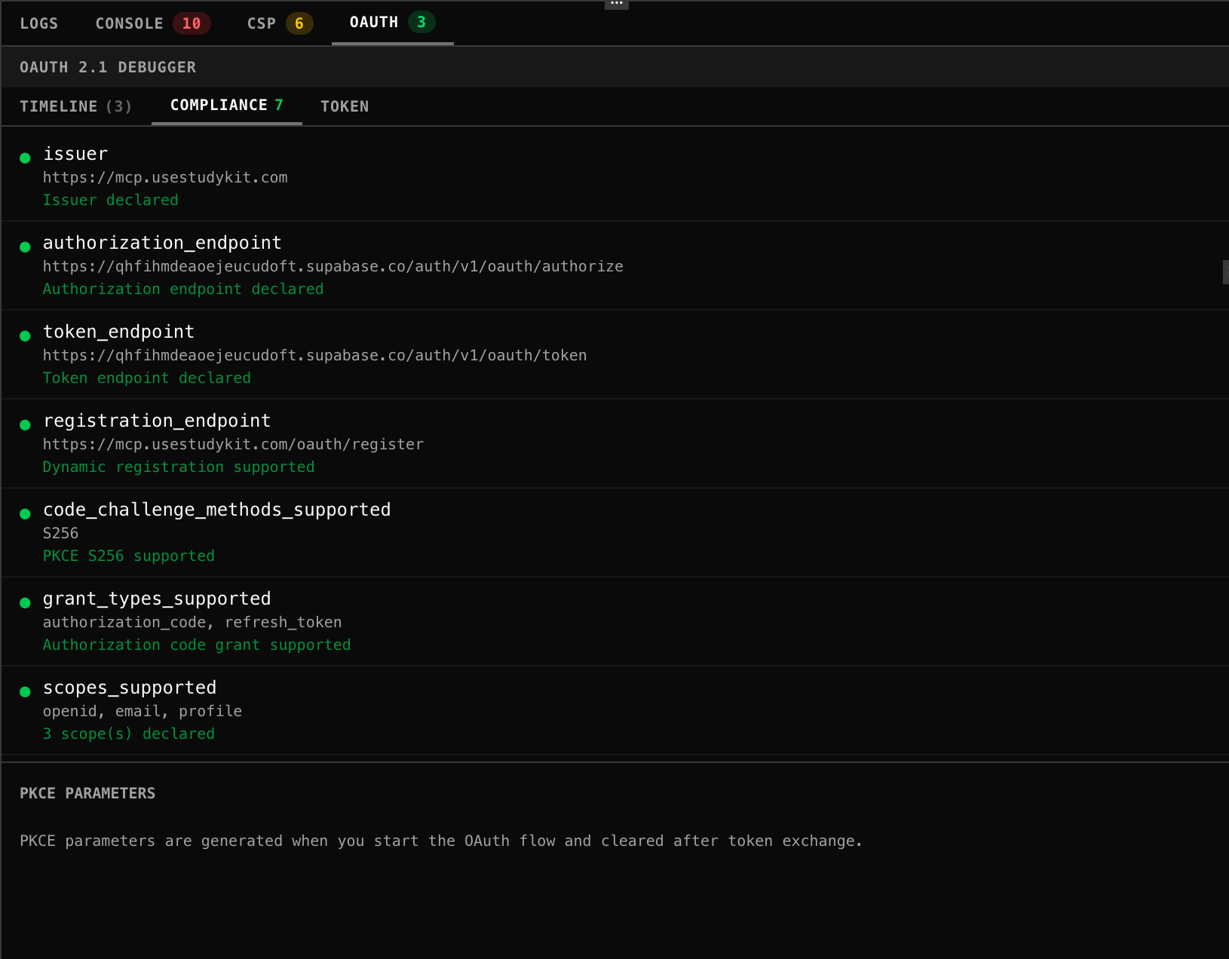Click the green status dot for registration_endpoint
The height and width of the screenshot is (959, 1229).
coord(25,424)
